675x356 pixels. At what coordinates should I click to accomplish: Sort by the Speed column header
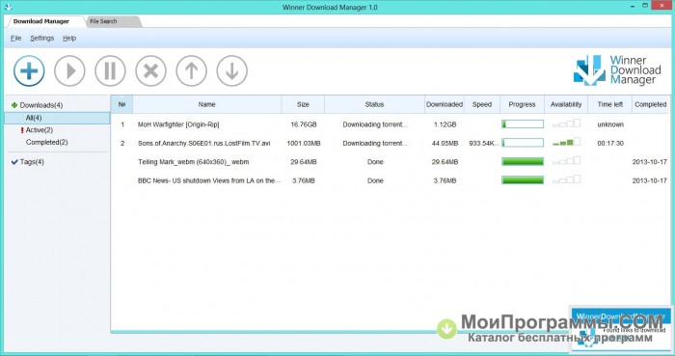coord(482,104)
